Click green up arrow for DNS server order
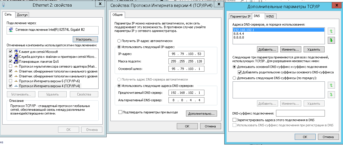This screenshot has width=343, height=145. coord(331,31)
